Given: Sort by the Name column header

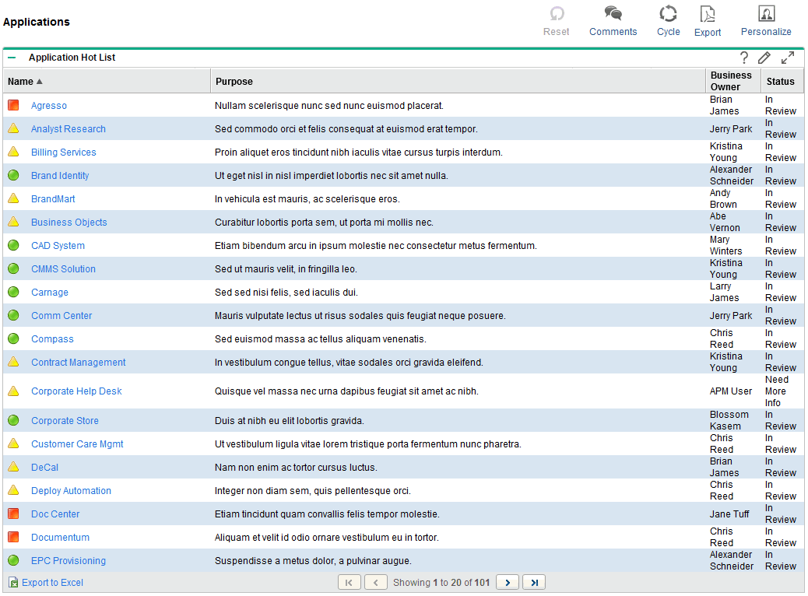Looking at the screenshot, I should 21,81.
